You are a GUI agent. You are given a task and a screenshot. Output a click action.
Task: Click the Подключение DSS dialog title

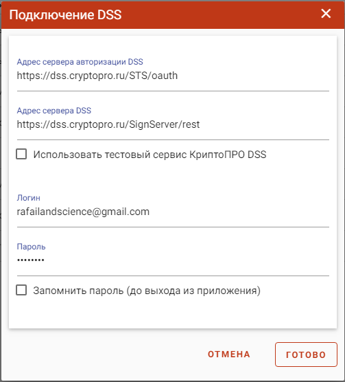point(65,14)
